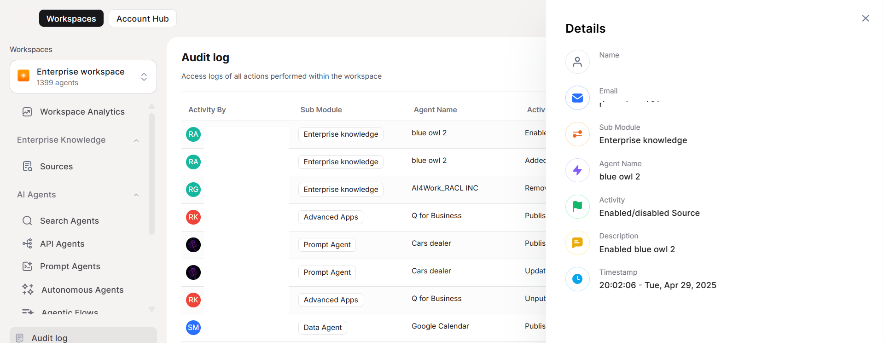Click the Enabled/disabled Source activity value
884x347 pixels.
click(649, 213)
